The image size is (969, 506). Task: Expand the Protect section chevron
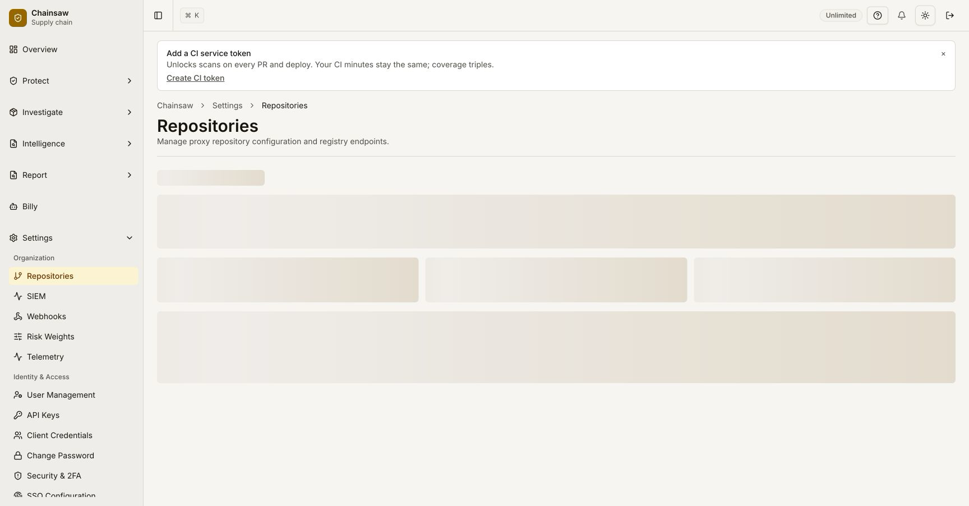(x=130, y=81)
